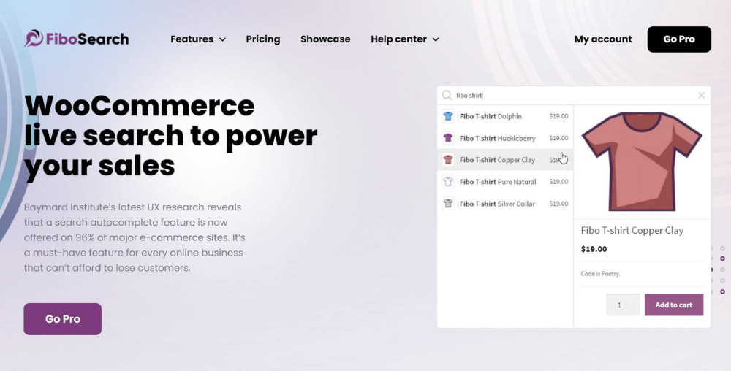
Task: Go to My account link
Action: pyautogui.click(x=603, y=39)
